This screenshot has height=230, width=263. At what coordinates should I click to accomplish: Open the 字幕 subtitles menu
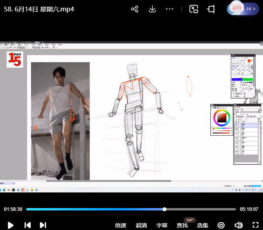[162, 225]
